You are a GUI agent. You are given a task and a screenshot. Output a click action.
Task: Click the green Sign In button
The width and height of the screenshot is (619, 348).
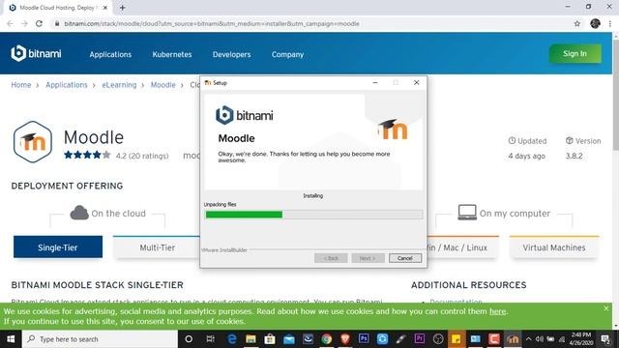coord(575,54)
